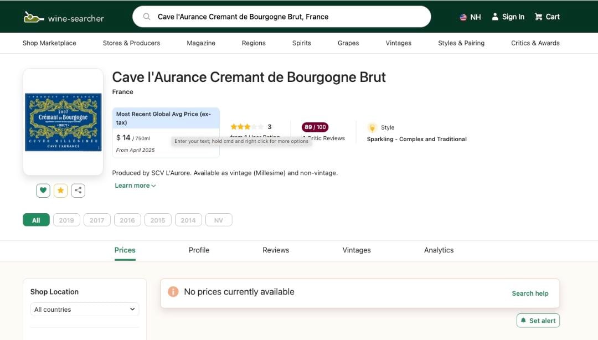The width and height of the screenshot is (598, 340).
Task: Select the 2019 vintage filter
Action: pyautogui.click(x=67, y=220)
